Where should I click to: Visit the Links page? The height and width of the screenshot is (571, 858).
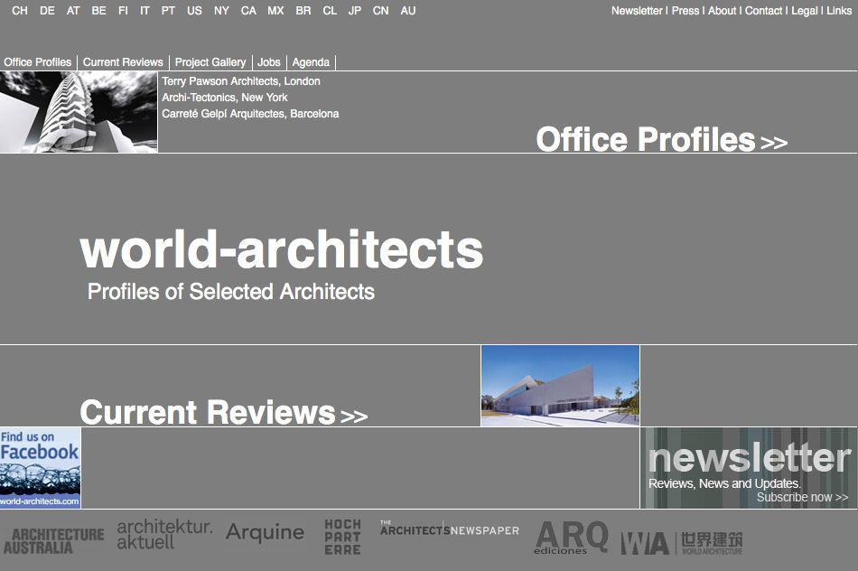[x=839, y=11]
